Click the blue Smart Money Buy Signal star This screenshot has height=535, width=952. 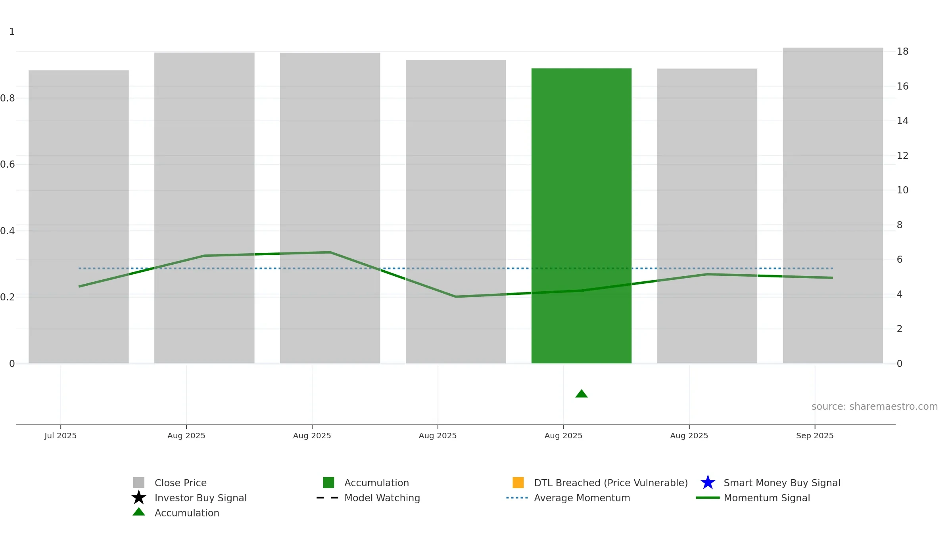coord(708,483)
